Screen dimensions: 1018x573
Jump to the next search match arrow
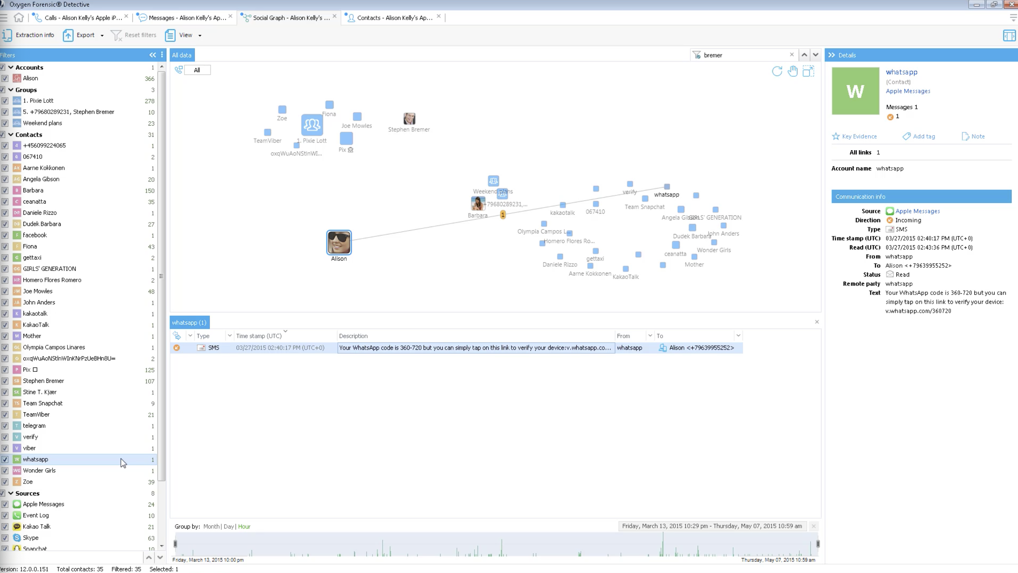coord(816,55)
